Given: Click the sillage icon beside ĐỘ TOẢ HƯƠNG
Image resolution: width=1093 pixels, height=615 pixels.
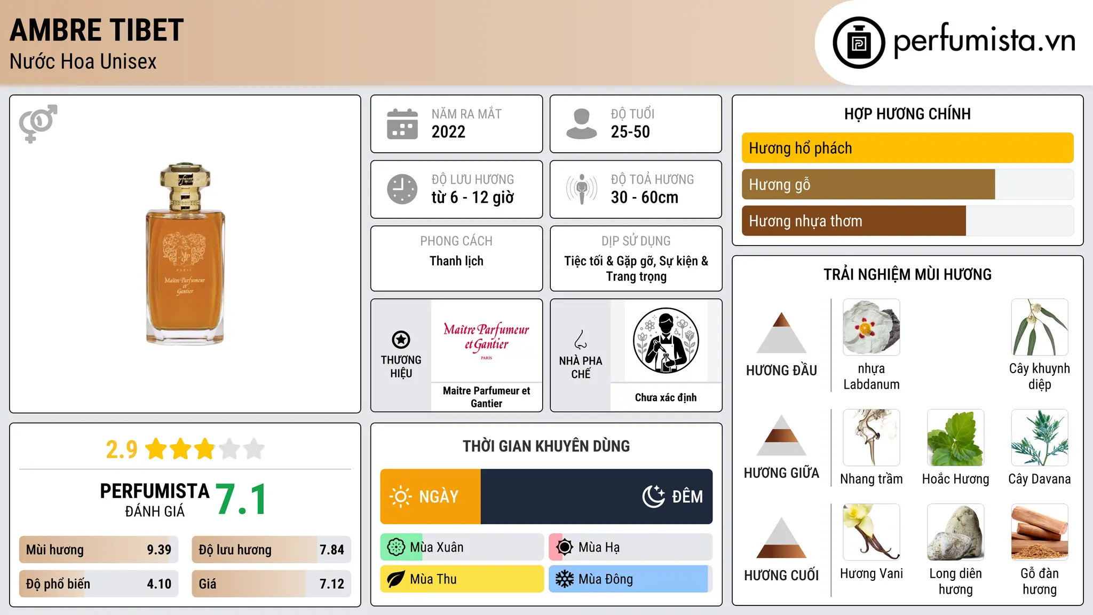Looking at the screenshot, I should (x=582, y=189).
